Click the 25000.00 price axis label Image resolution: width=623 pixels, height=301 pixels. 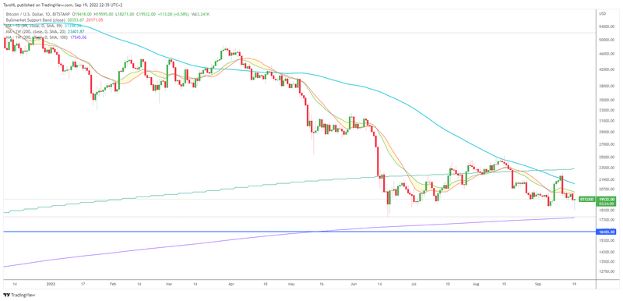coord(607,158)
